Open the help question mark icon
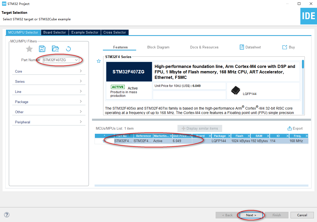The width and height of the screenshot is (317, 222). 7,215
